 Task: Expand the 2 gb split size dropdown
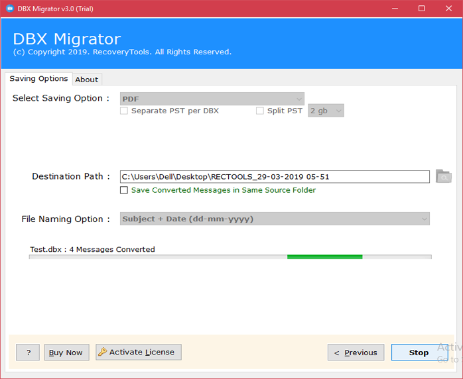click(x=326, y=111)
